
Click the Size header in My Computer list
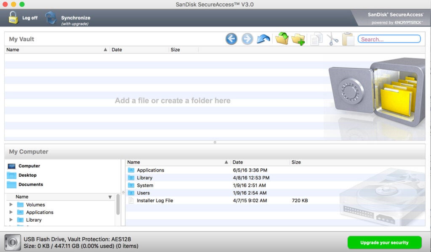coord(296,162)
